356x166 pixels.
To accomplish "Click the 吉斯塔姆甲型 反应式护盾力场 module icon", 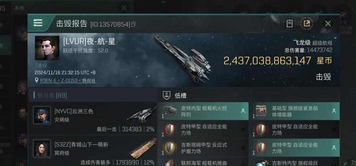I will [x=170, y=148].
